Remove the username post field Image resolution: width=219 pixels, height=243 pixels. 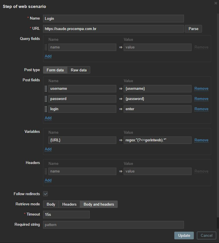201,89
